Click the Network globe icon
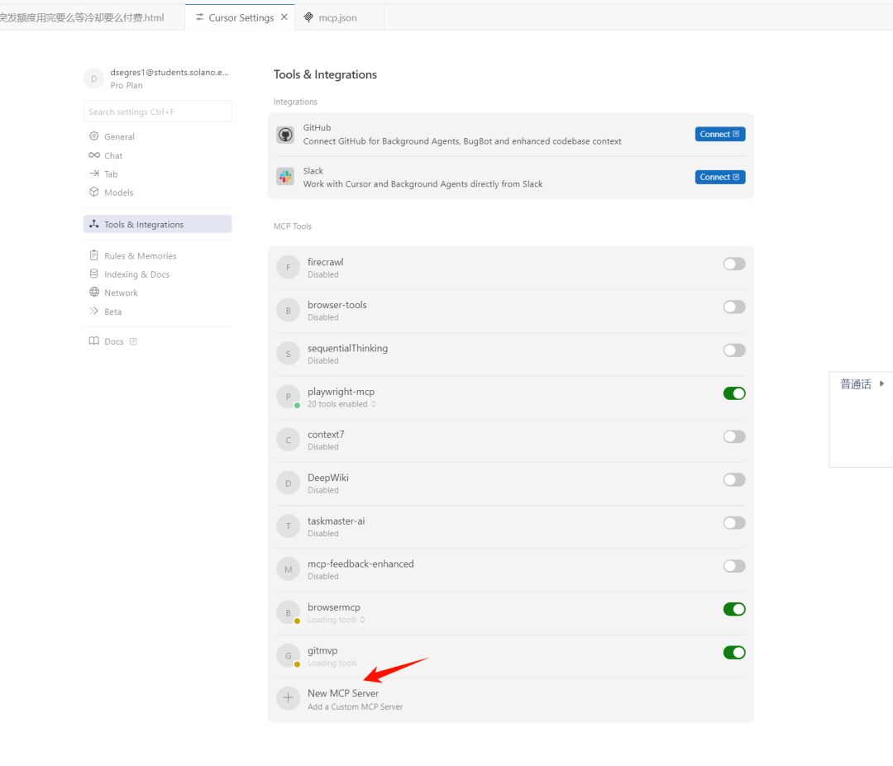This screenshot has height=766, width=893. pyautogui.click(x=94, y=292)
